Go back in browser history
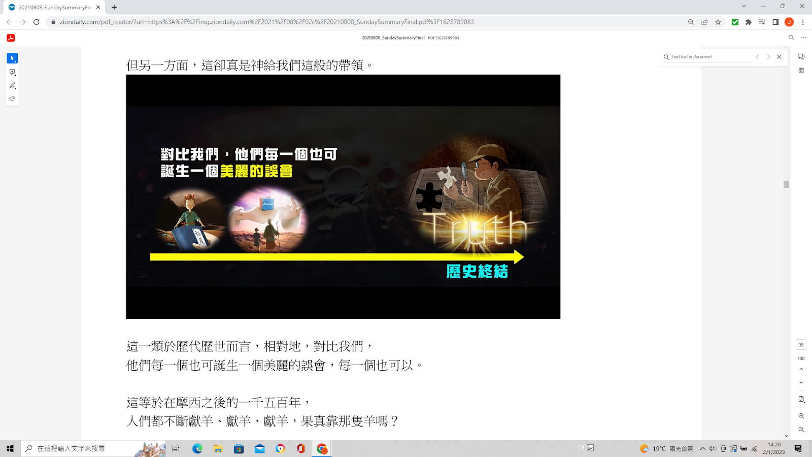The image size is (812, 457). tap(9, 22)
